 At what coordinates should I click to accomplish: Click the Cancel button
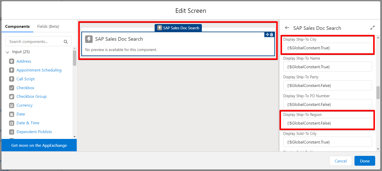pos(341,161)
